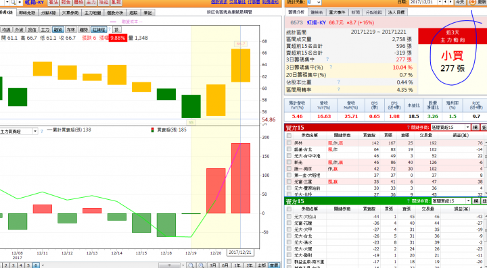Viewport: 487px width, 268px height.
Task: Click the magnifier search icon beside stock name
Action: tap(13, 3)
